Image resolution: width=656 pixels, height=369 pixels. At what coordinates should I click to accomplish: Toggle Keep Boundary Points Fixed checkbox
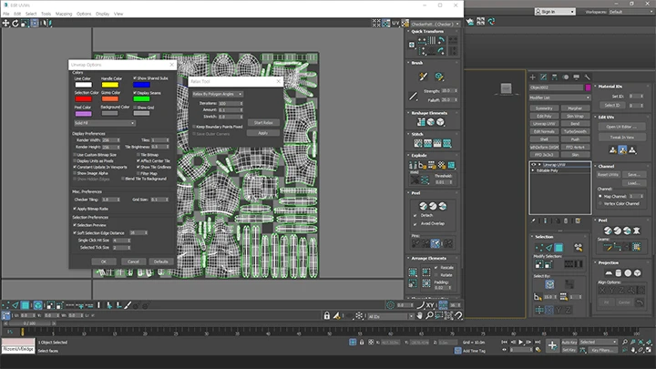[194, 127]
